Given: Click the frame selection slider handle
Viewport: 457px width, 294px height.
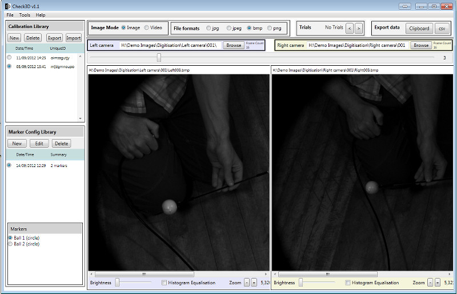Looking at the screenshot, I should [159, 57].
